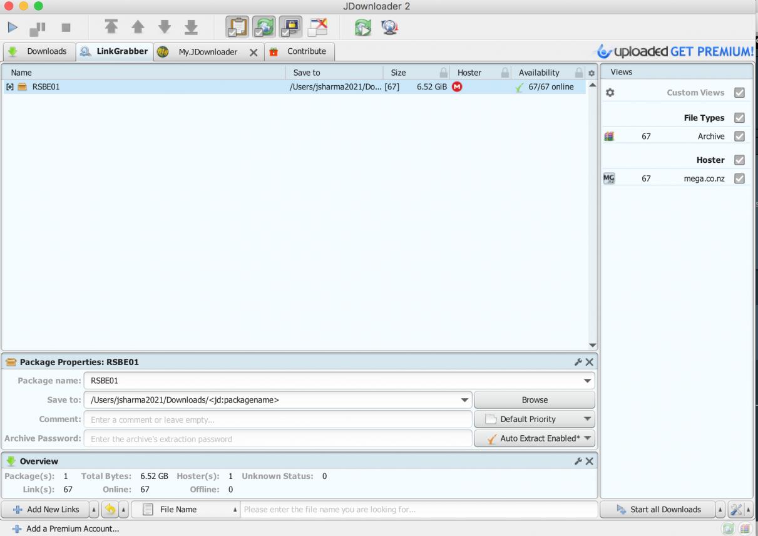Click the yellow undo/reset icon
Screen dimensions: 758x536
[110, 510]
